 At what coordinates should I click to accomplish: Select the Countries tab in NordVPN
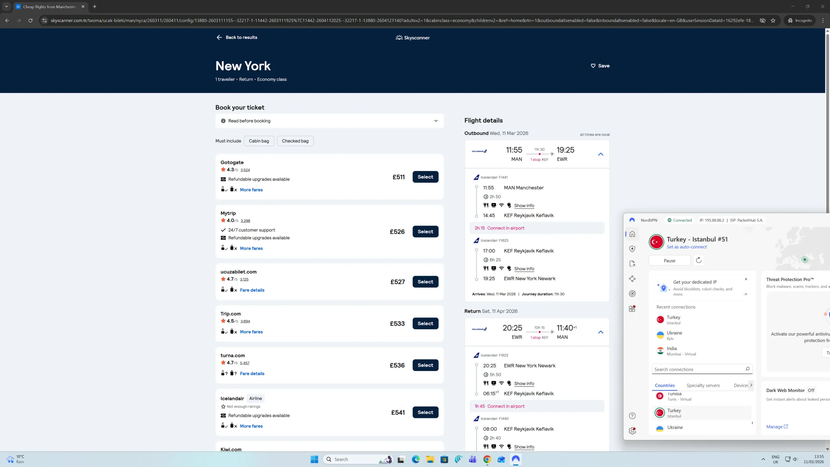(665, 385)
